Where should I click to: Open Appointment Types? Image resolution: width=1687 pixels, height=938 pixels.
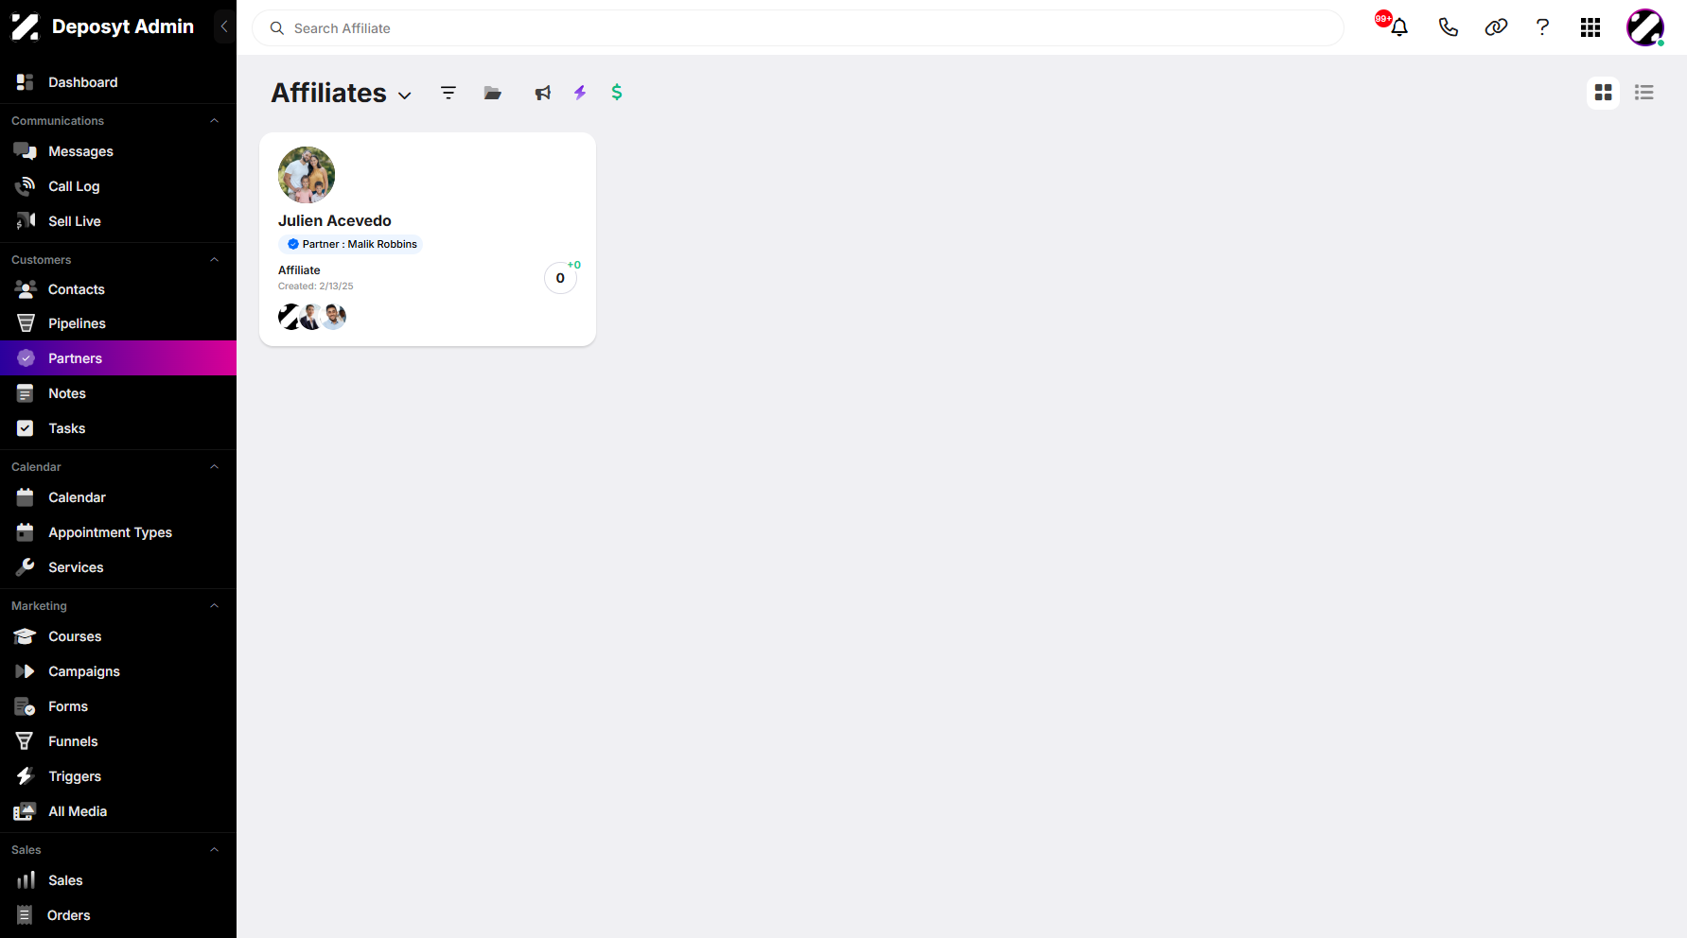pos(118,532)
